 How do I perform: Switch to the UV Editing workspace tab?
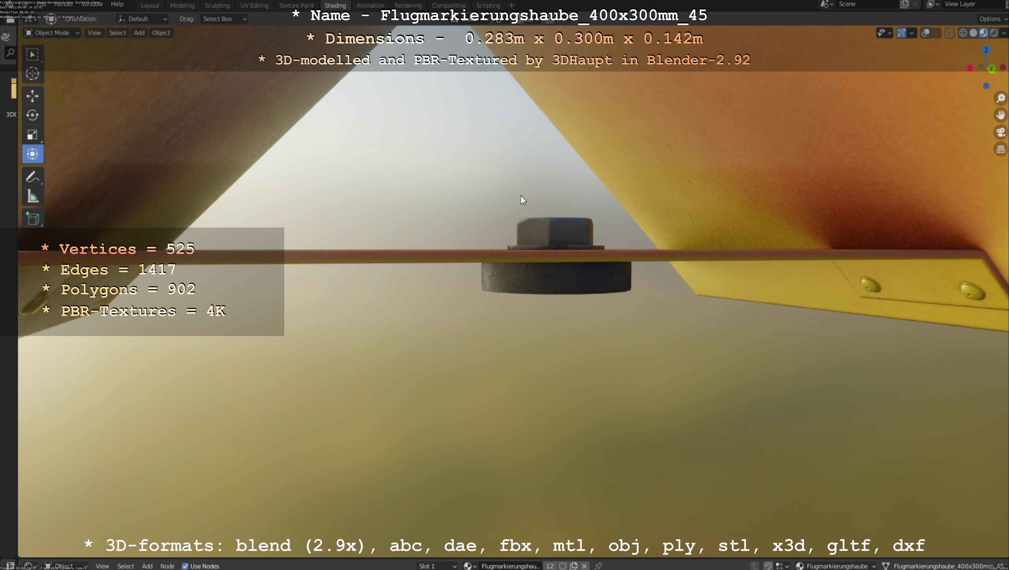pos(254,6)
